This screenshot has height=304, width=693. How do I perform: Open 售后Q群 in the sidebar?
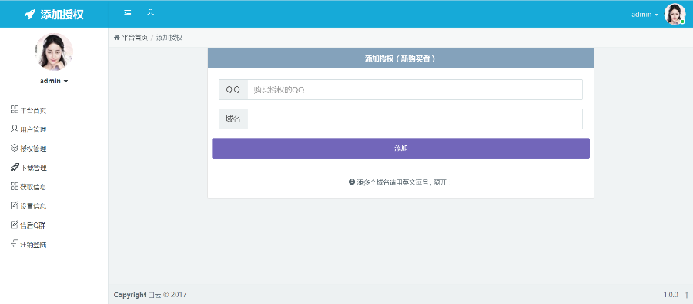point(28,225)
